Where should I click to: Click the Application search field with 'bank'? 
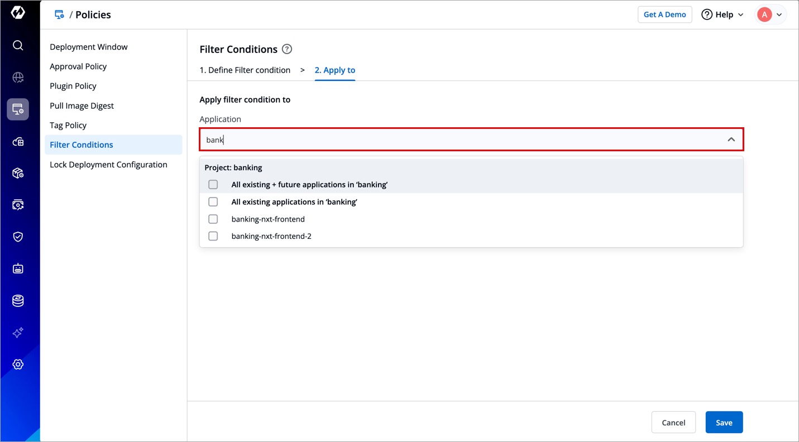[x=458, y=140]
